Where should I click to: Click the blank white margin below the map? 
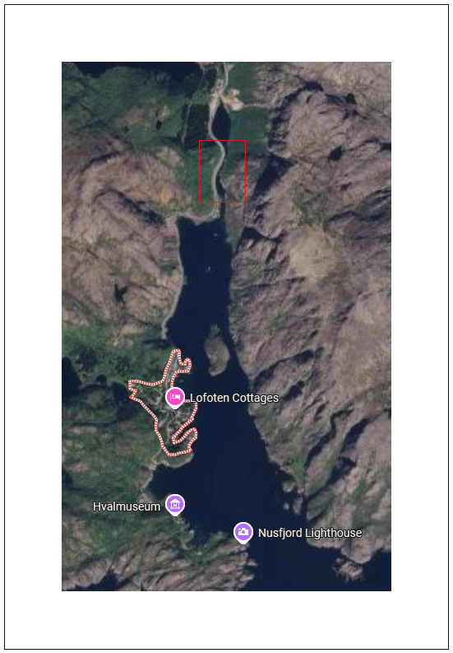pyautogui.click(x=226, y=619)
